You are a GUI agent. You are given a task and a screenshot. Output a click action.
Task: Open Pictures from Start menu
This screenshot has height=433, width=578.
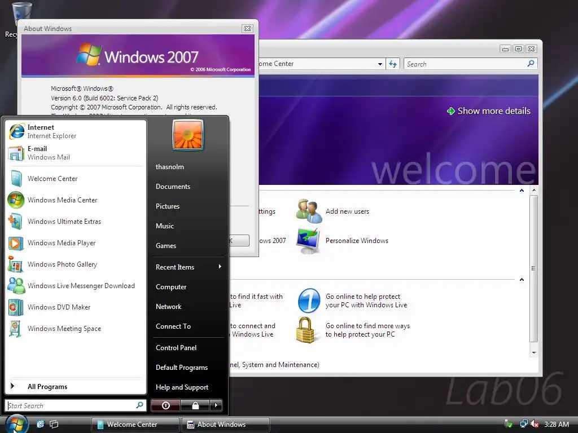167,206
